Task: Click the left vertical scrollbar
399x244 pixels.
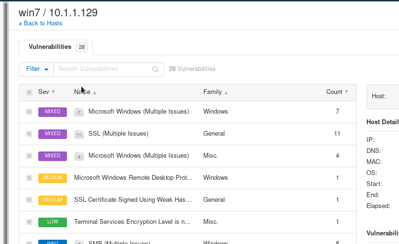Action: 6,122
